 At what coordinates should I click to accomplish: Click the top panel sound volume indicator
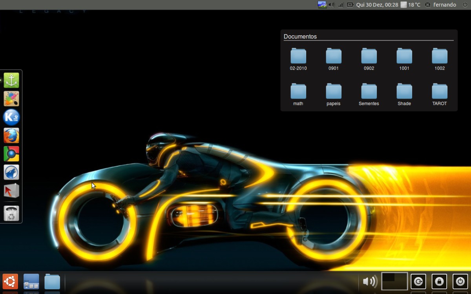tap(331, 5)
